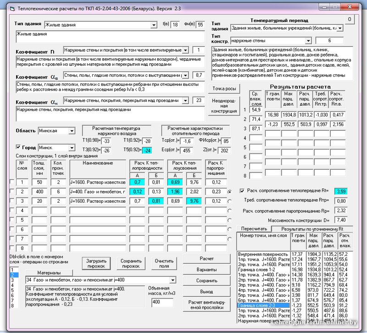Toggle Расч. сопротивление теплопередаче Rt checkbox
The height and width of the screenshot is (333, 367).
tap(242, 191)
